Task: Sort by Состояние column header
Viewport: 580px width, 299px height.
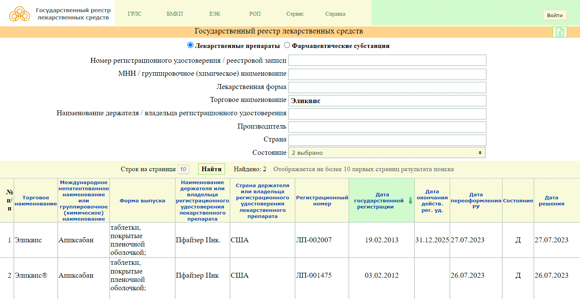Action: (518, 200)
